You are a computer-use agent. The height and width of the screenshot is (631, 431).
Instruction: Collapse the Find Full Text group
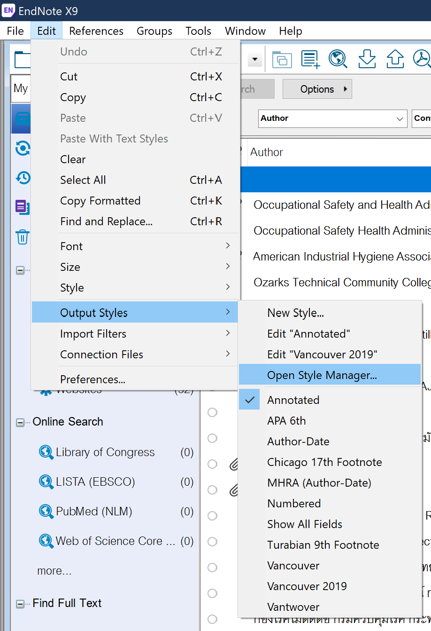click(x=20, y=604)
